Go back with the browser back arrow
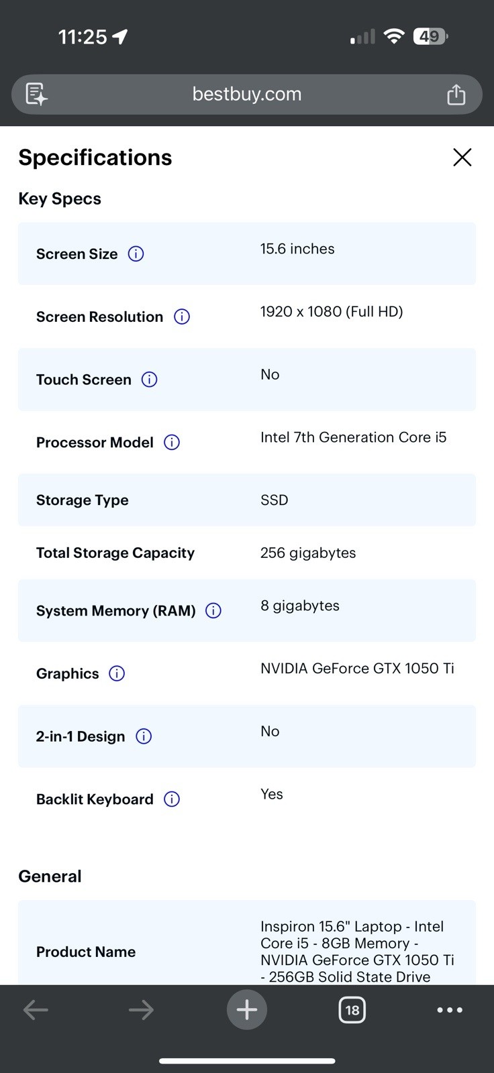 tap(36, 1010)
